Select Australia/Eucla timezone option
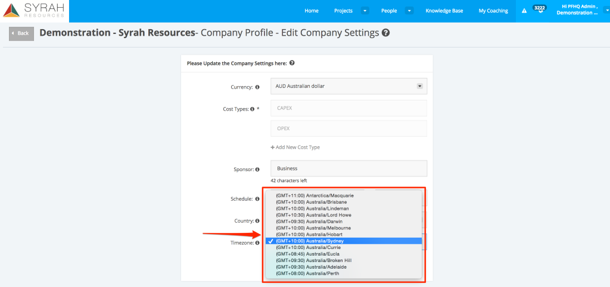 (x=344, y=254)
